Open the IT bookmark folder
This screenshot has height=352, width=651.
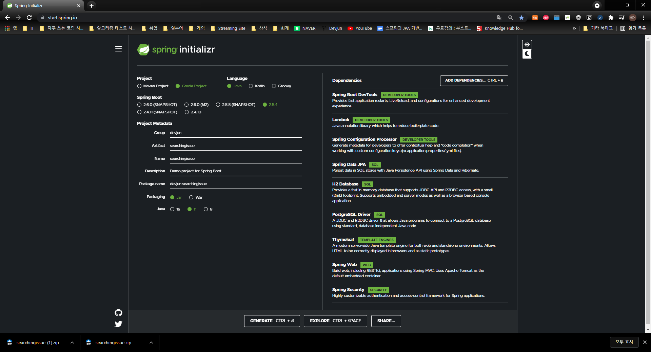tap(28, 28)
